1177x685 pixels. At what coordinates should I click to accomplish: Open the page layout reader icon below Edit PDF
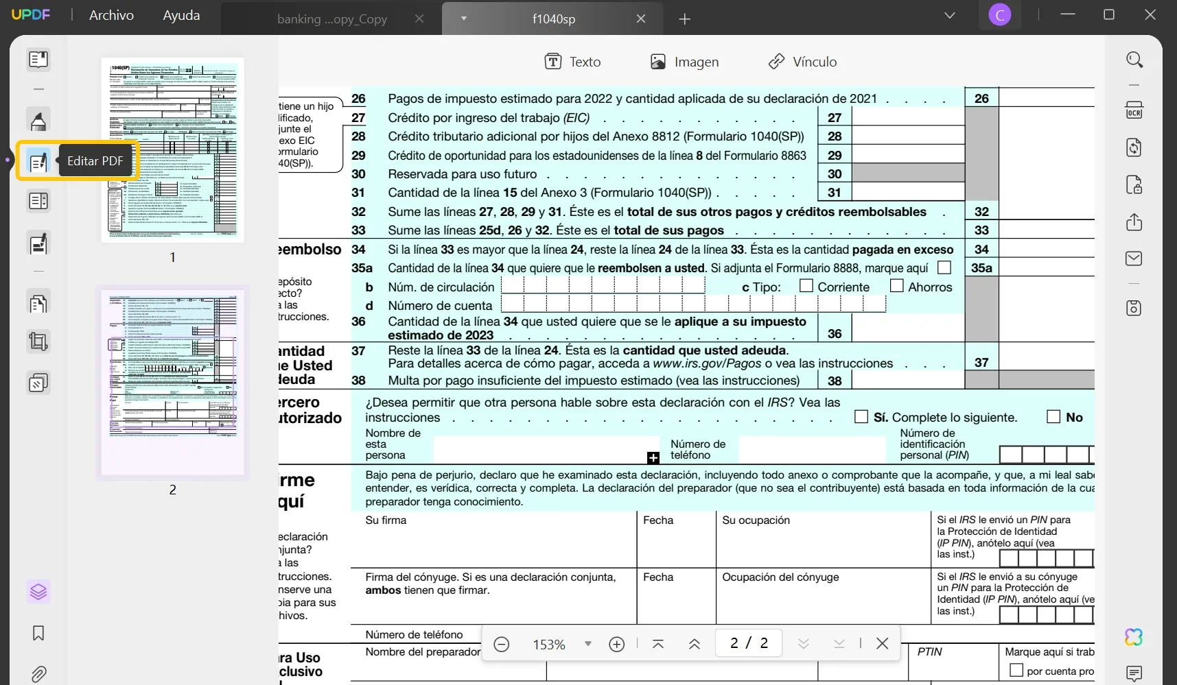pyautogui.click(x=38, y=202)
